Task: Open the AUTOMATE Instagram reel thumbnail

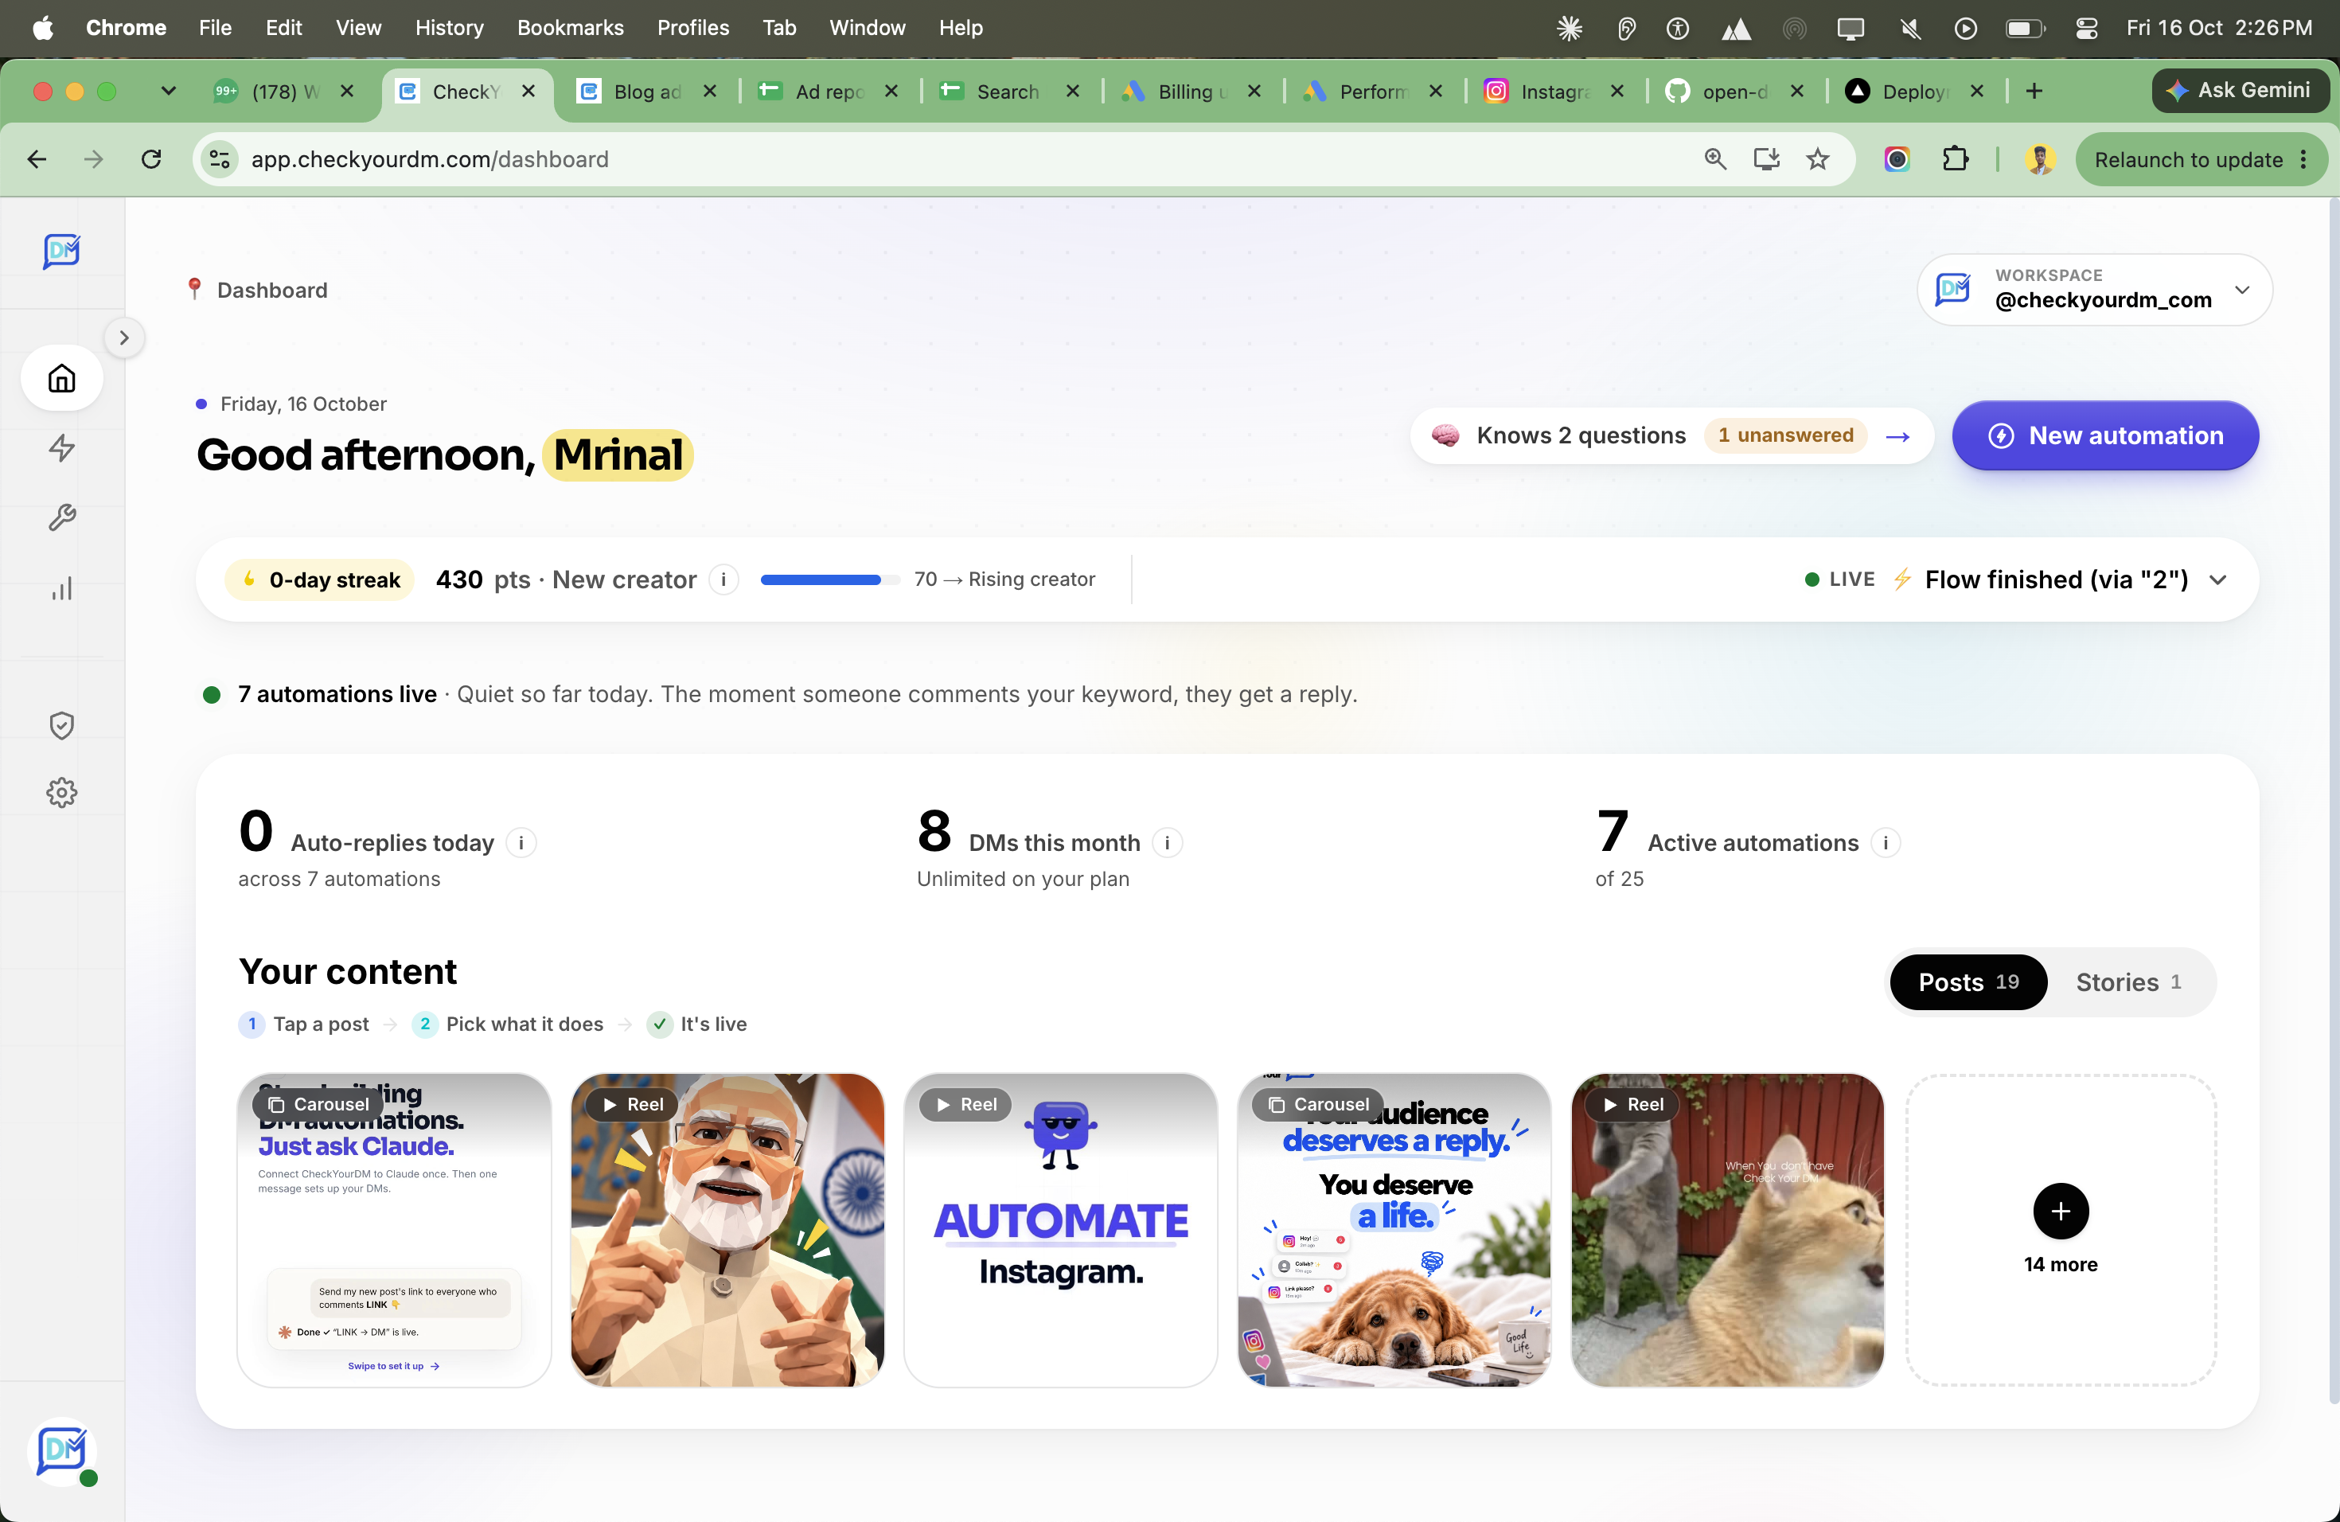Action: 1061,1230
